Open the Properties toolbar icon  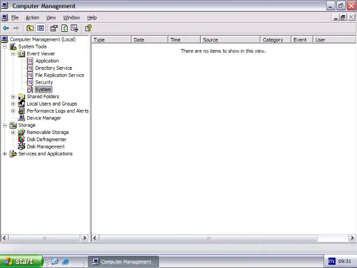tap(54, 28)
